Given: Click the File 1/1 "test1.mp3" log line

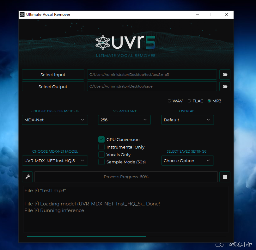Looking at the screenshot, I should [46, 191].
